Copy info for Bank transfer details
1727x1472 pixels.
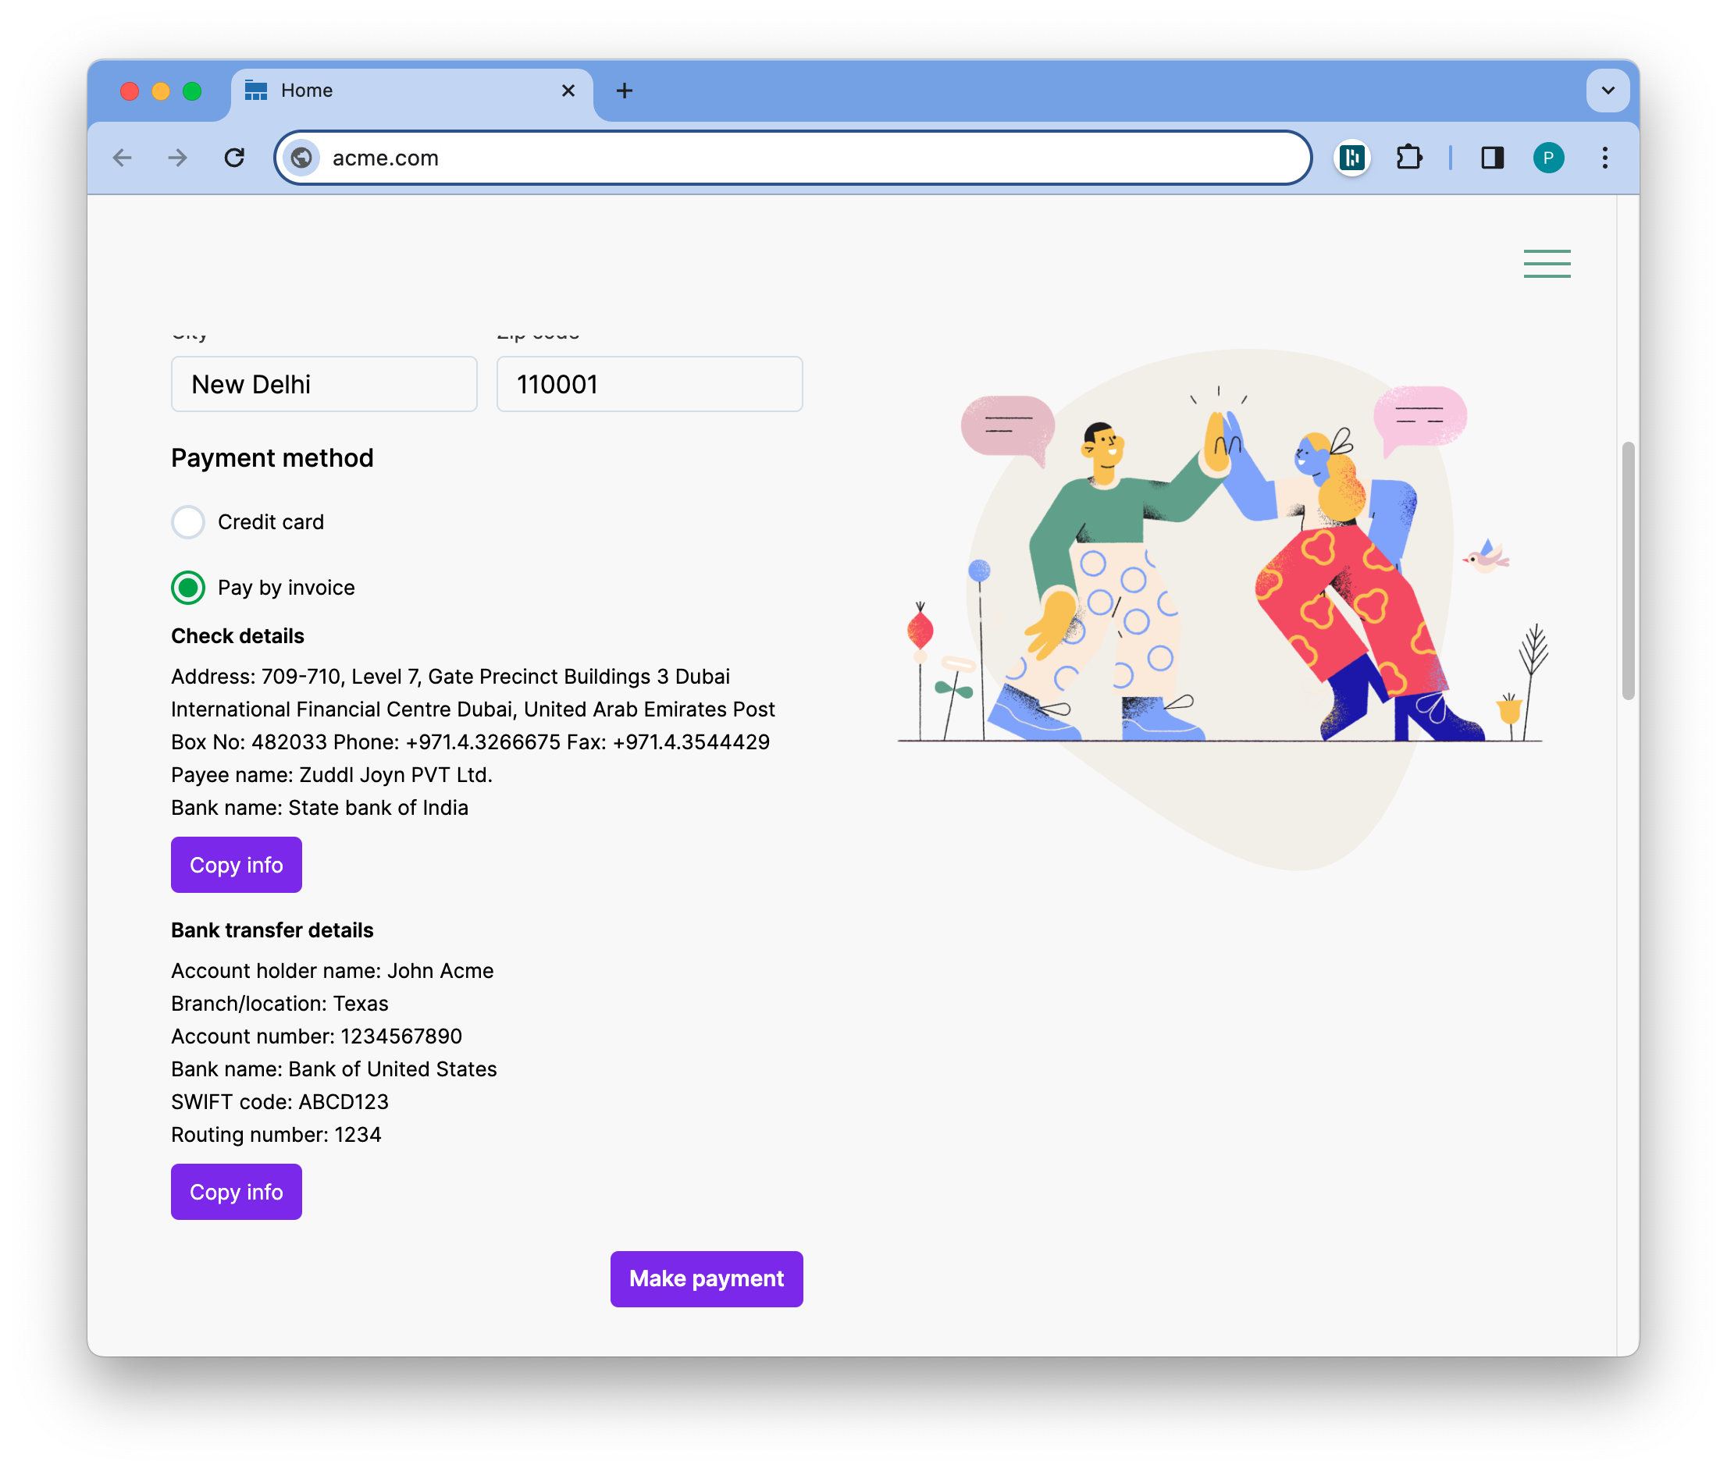236,1191
